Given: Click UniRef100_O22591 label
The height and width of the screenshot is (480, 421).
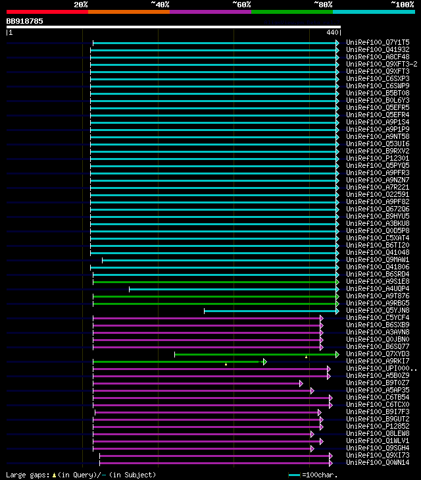Looking at the screenshot, I should (378, 194).
